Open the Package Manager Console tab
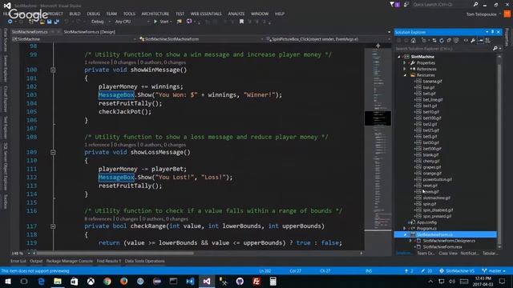 pyautogui.click(x=70, y=261)
